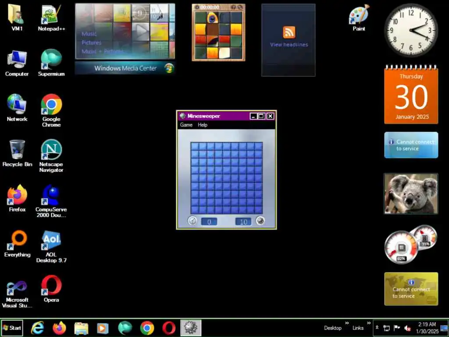The width and height of the screenshot is (449, 337).
Task: Show the Picture Puzzle solved picture icon
Action: pyautogui.click(x=233, y=7)
